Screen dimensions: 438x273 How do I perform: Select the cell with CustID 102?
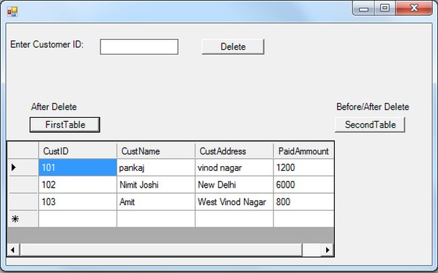[x=77, y=185]
